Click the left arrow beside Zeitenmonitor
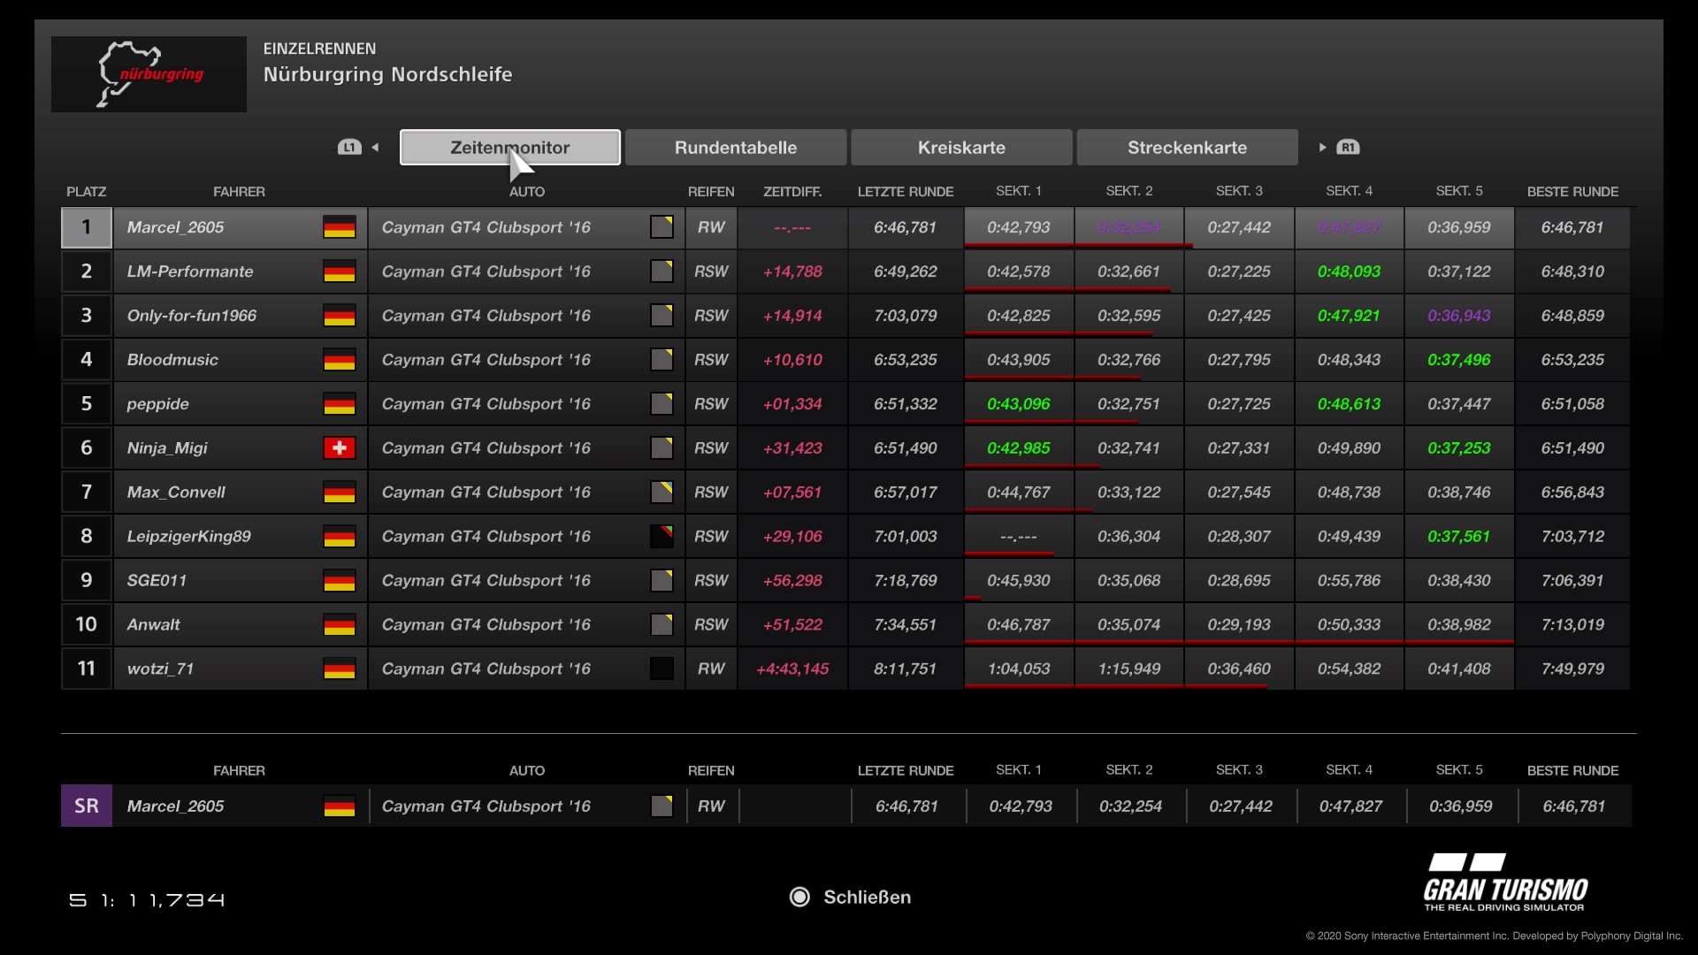Screen dimensions: 1698x955 coord(375,148)
